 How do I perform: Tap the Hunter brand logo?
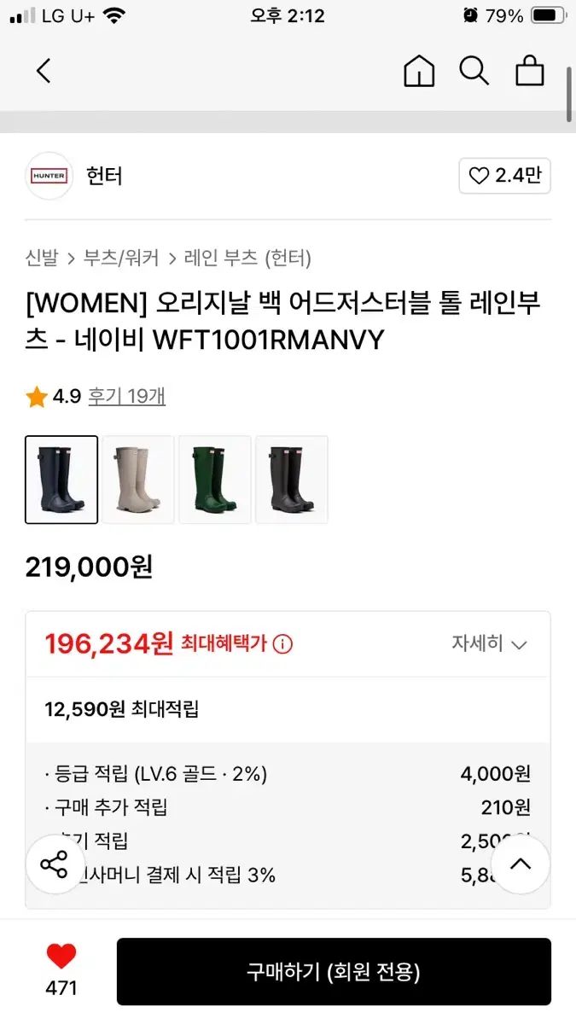pos(49,176)
